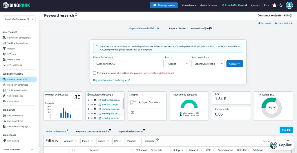Toggle dark mode moon icon
The image size is (297, 153).
click(x=281, y=5)
